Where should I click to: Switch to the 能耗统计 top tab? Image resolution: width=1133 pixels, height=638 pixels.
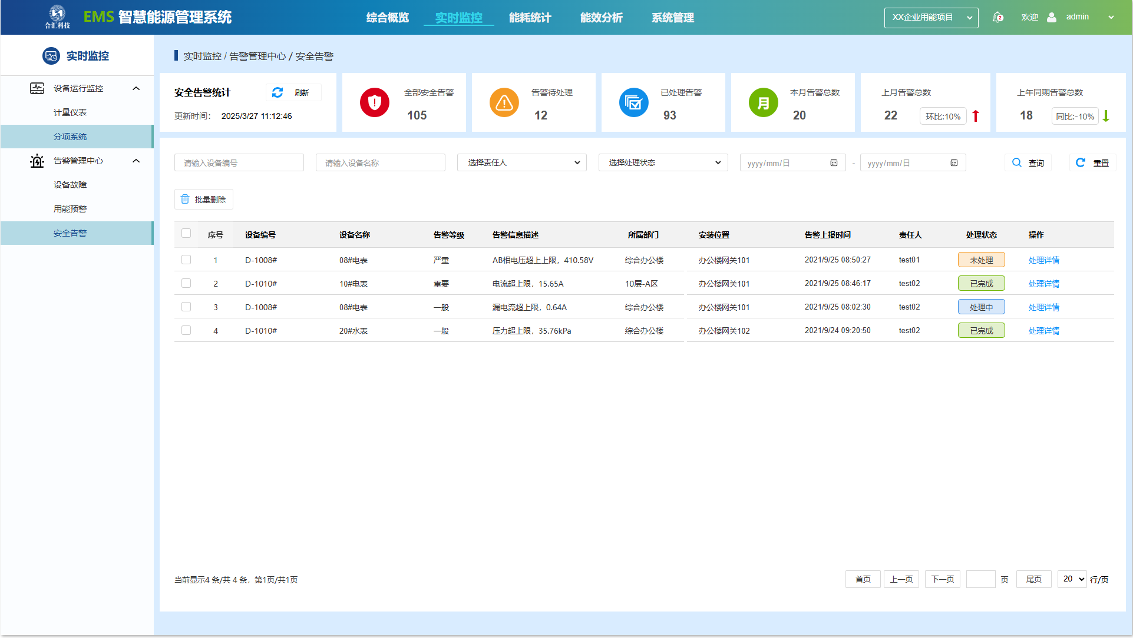530,18
